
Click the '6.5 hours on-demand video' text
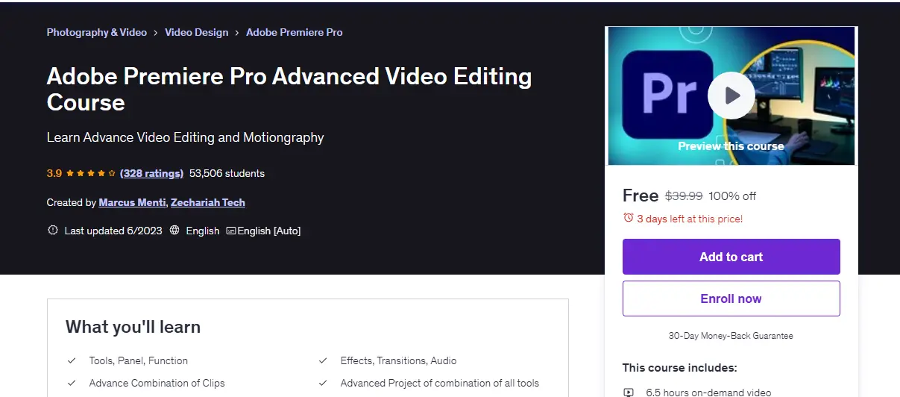tap(708, 393)
